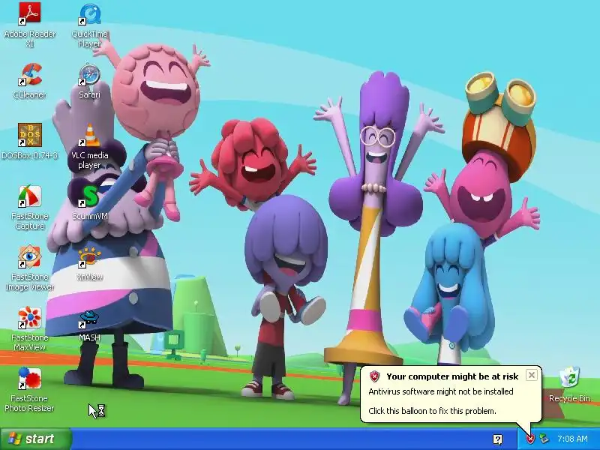Screen dimensions: 600x450
Task: Launch QuickTime Player from the desktop
Action: click(89, 14)
